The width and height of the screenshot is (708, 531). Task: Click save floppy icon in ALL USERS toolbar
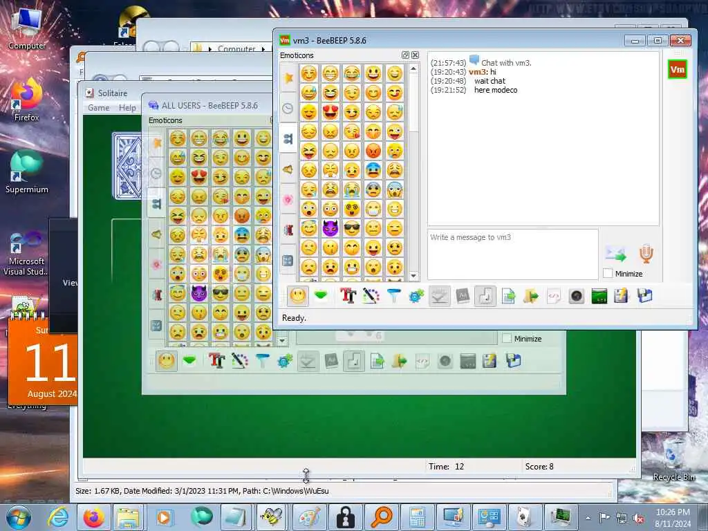[x=514, y=361]
